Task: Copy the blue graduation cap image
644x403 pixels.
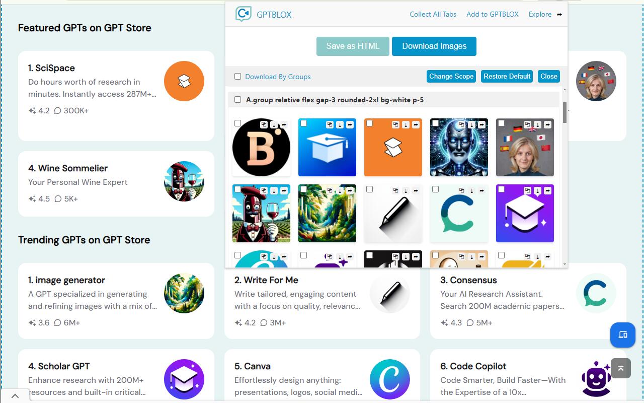Action: click(330, 124)
